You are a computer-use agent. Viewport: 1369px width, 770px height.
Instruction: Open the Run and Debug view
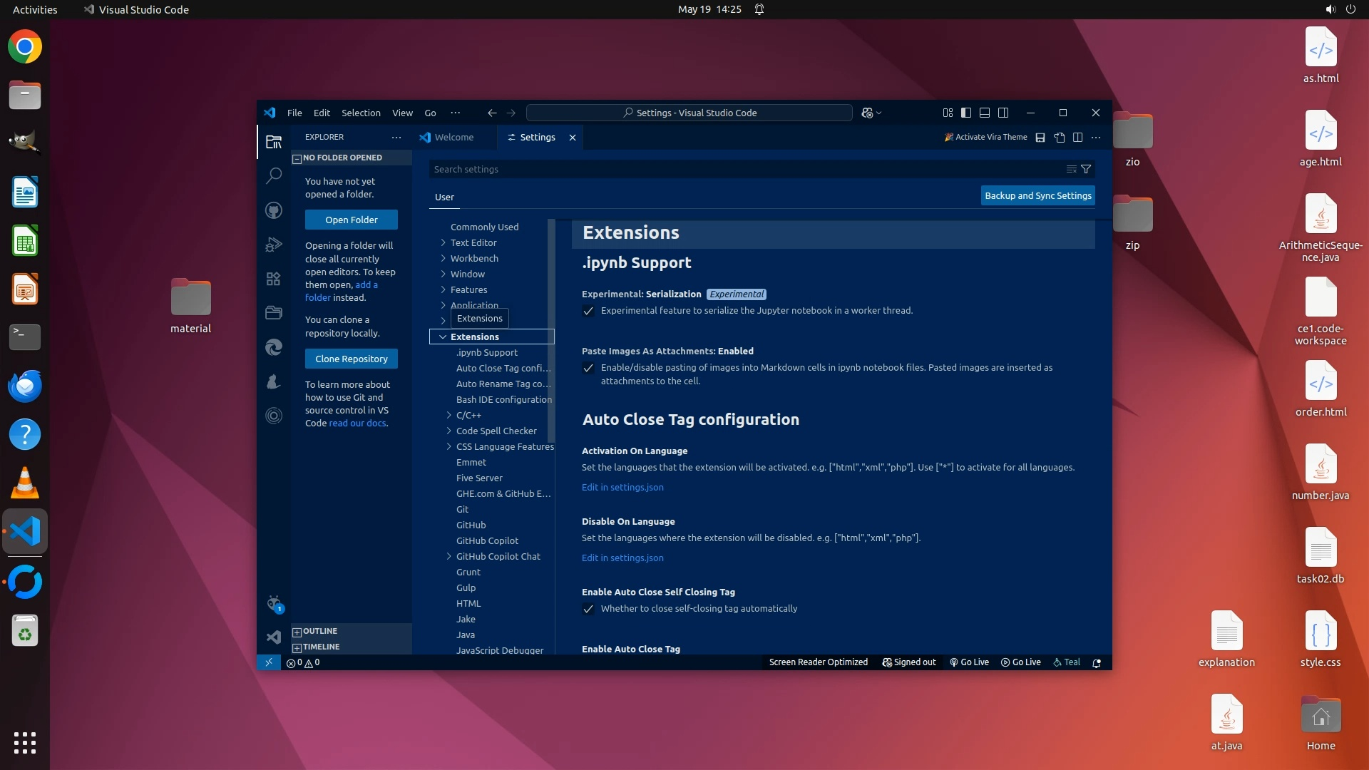coord(274,245)
